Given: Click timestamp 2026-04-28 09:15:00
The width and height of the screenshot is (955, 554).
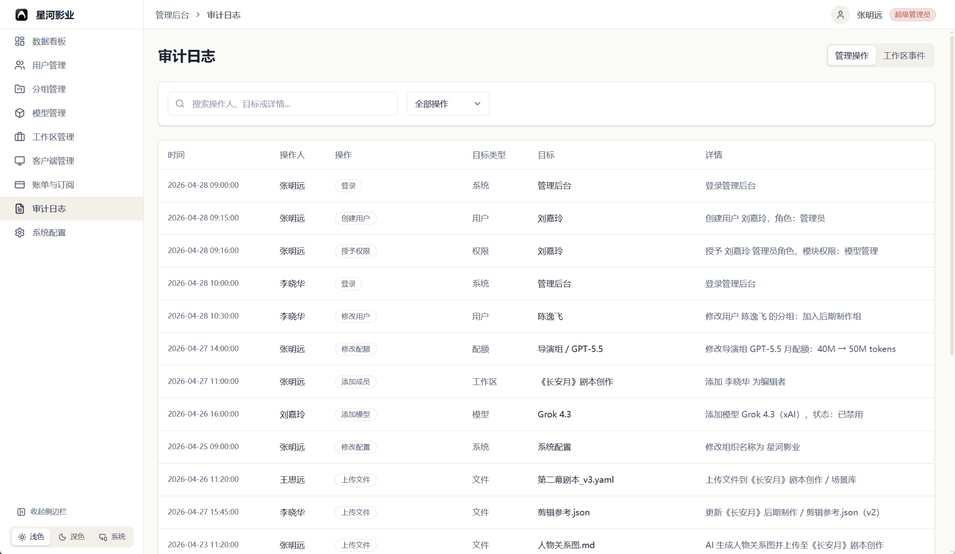Looking at the screenshot, I should [x=203, y=218].
